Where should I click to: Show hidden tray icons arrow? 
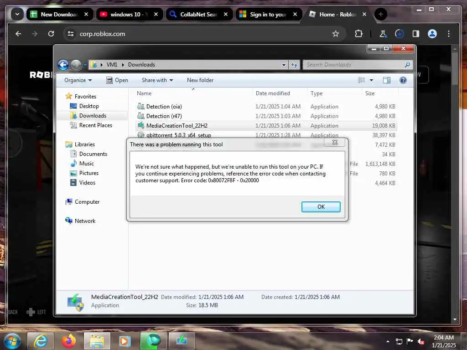point(388,341)
